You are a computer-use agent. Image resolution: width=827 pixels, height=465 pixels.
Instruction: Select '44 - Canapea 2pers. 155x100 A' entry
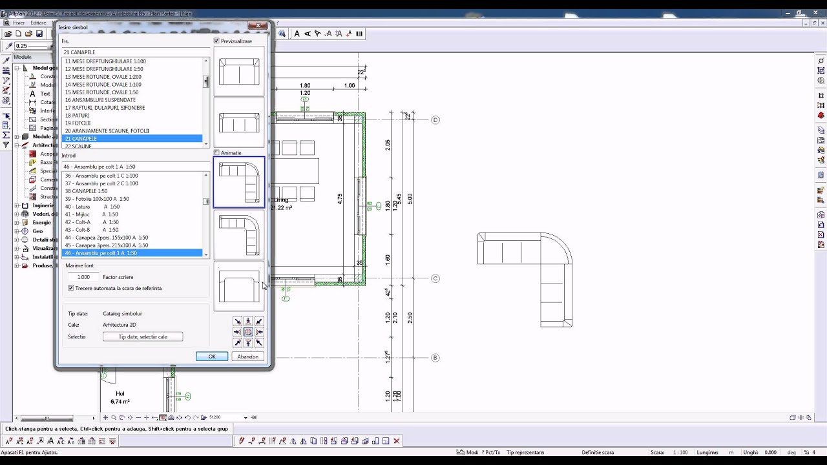click(x=132, y=238)
